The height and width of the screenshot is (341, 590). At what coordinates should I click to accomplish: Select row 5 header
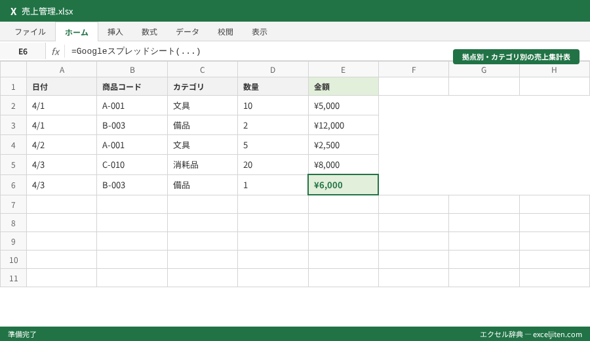tap(14, 165)
